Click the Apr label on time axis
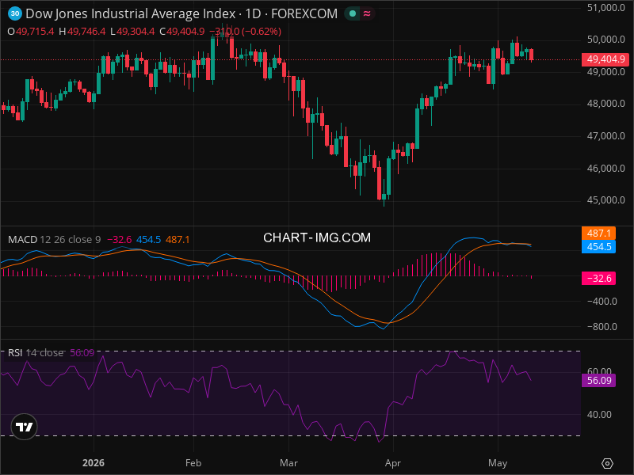The height and width of the screenshot is (475, 634). 393,463
